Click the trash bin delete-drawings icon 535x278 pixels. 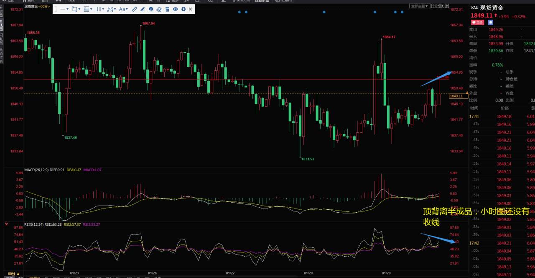[x=167, y=9]
